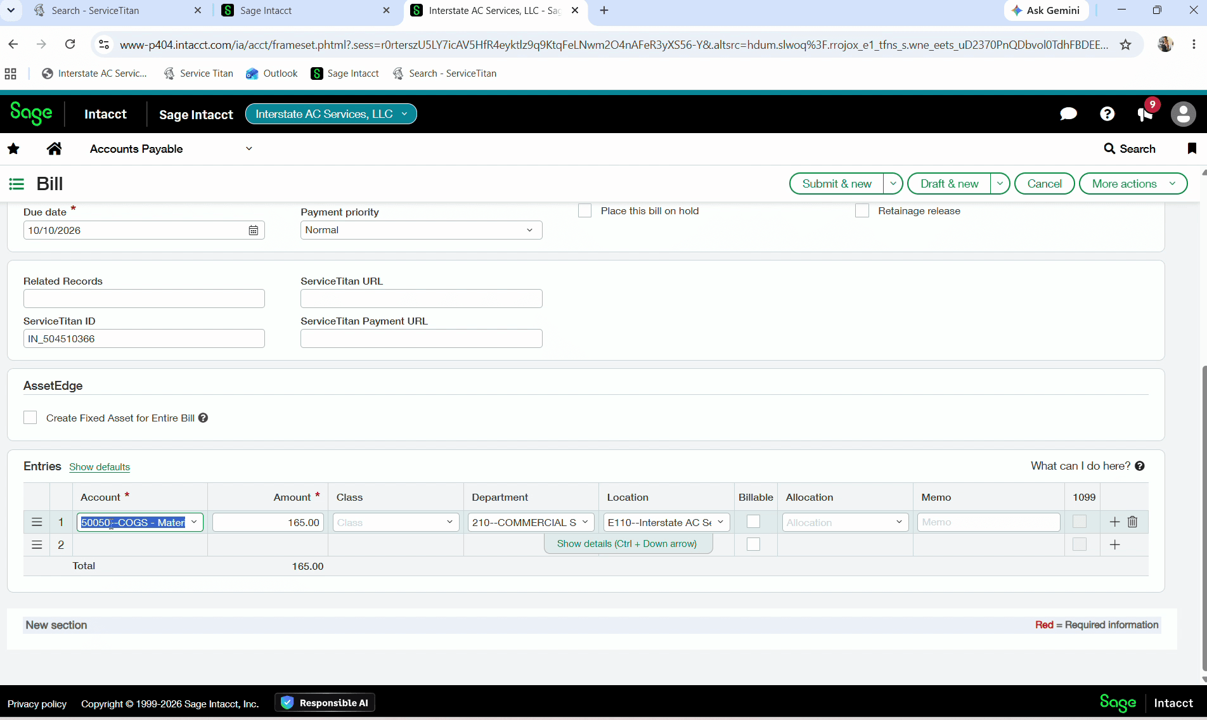The image size is (1207, 720).
Task: Enable Create Fixed Asset for Entire Bill
Action: [x=30, y=418]
